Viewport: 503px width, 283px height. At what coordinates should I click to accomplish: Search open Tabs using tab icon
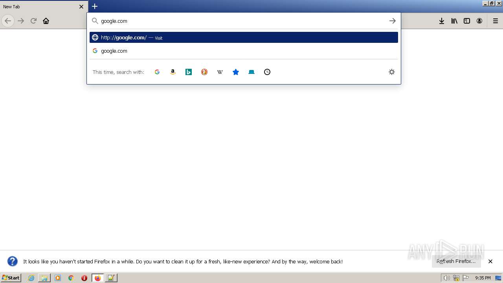coord(251,72)
